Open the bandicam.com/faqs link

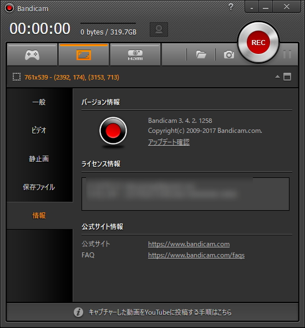point(196,255)
